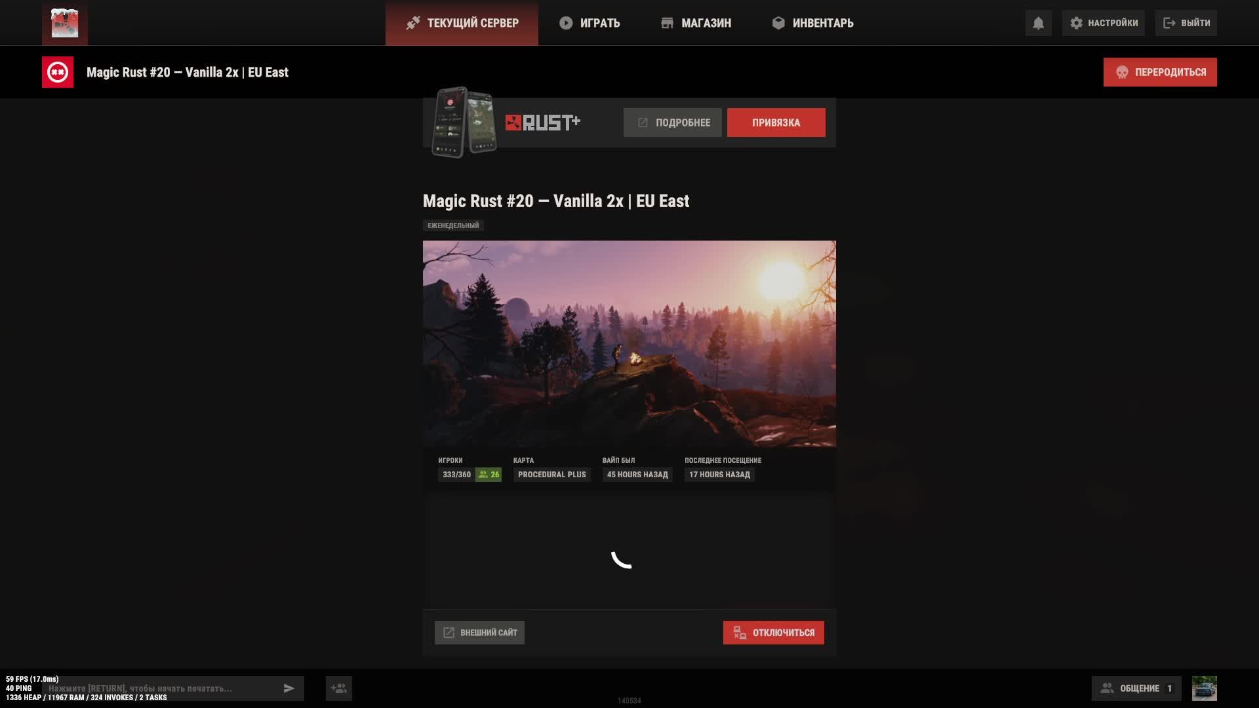Open Внешний сайт external link
This screenshot has width=1259, height=708.
[479, 633]
